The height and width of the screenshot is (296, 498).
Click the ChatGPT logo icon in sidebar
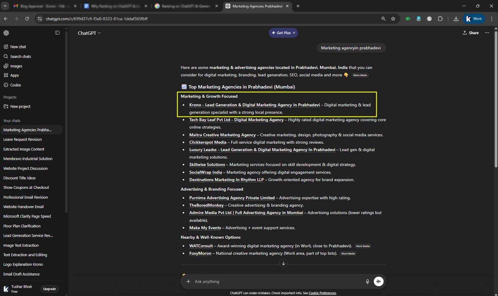pos(6,33)
